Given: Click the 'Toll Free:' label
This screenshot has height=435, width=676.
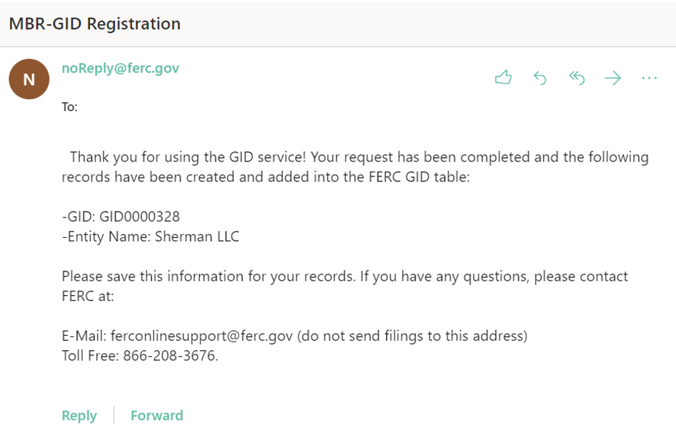Looking at the screenshot, I should [90, 356].
